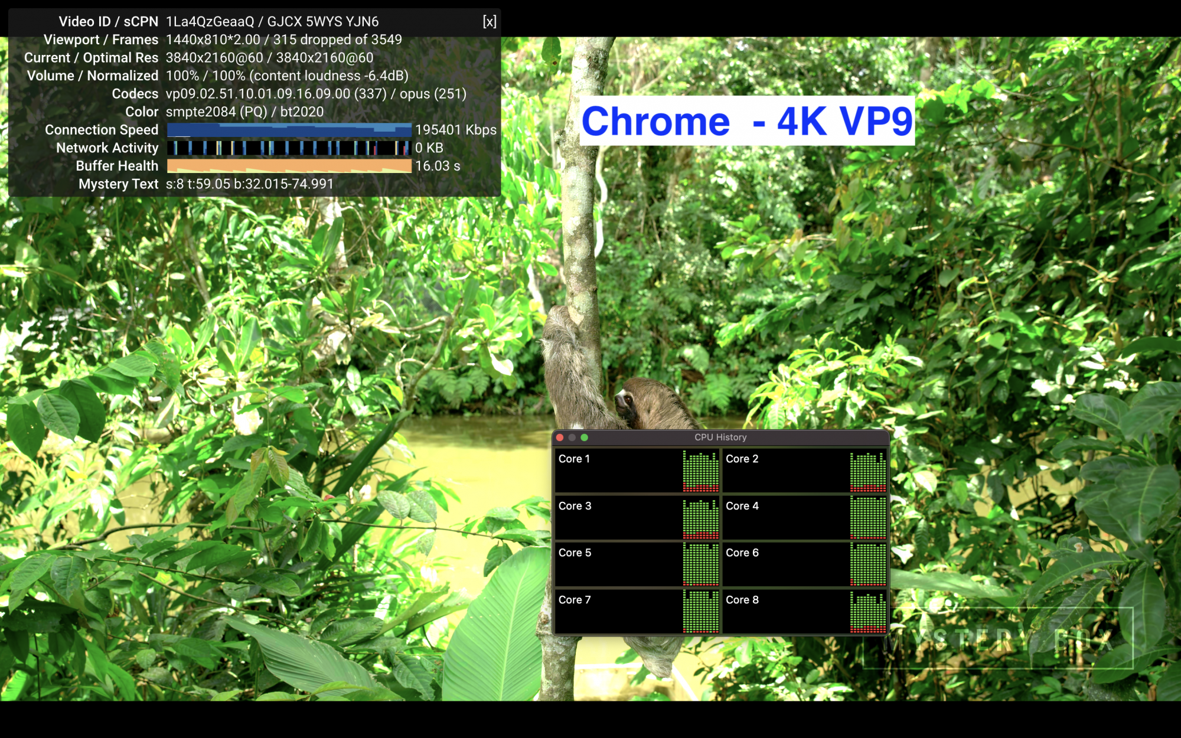1181x738 pixels.
Task: Close the CPU History window
Action: click(560, 437)
